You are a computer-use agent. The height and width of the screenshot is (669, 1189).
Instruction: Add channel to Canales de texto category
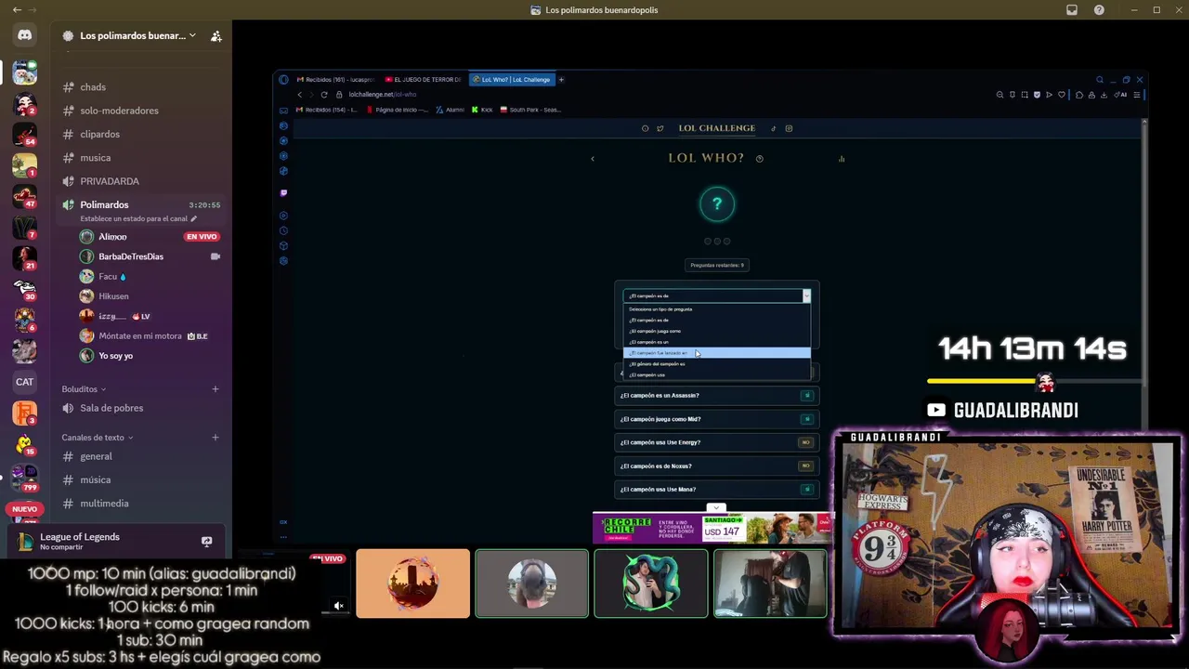click(216, 438)
